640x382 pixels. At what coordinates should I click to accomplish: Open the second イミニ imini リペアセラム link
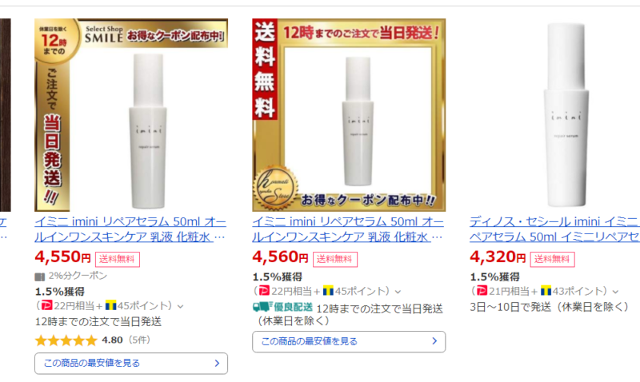[348, 229]
